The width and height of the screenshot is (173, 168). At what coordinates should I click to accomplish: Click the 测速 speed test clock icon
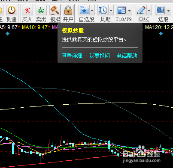pos(12,10)
